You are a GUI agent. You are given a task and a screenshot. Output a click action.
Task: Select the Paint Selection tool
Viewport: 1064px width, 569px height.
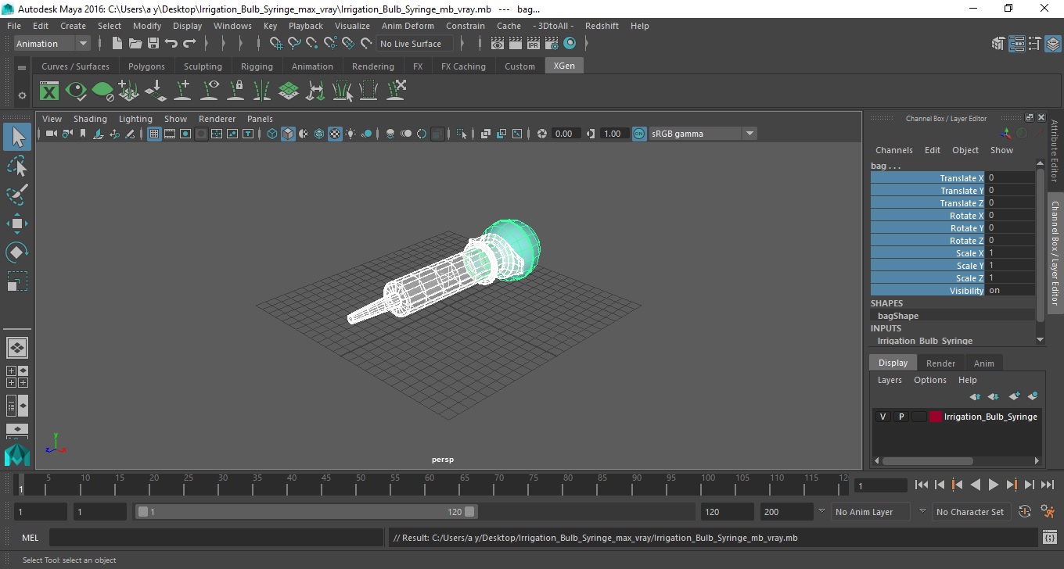pyautogui.click(x=17, y=194)
